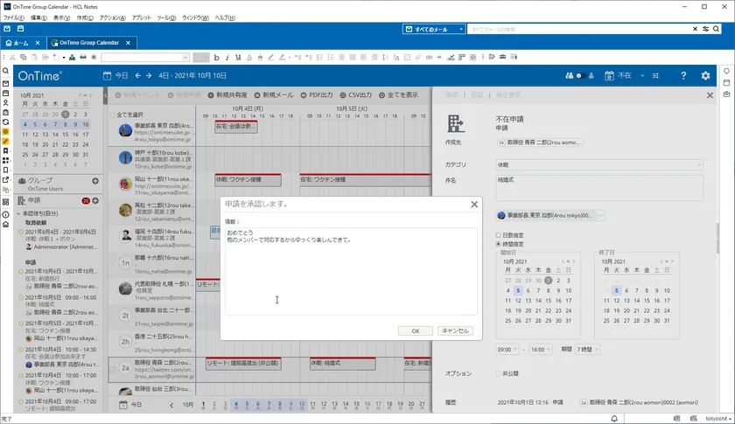The width and height of the screenshot is (735, 424).
Task: Click the plus icon next to グループ
Action: [95, 181]
